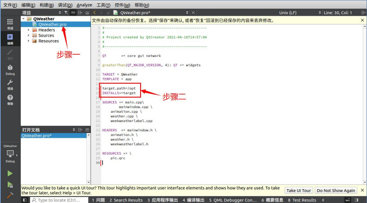The width and height of the screenshot is (367, 203).
Task: Click Open Documents scrollbar down arrow
Action: click(89, 182)
